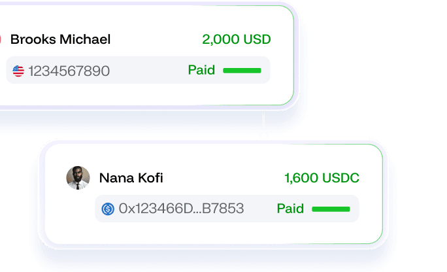Screen dimensions: 447x272
Task: Select the Brooks Michael name
Action: click(x=61, y=39)
